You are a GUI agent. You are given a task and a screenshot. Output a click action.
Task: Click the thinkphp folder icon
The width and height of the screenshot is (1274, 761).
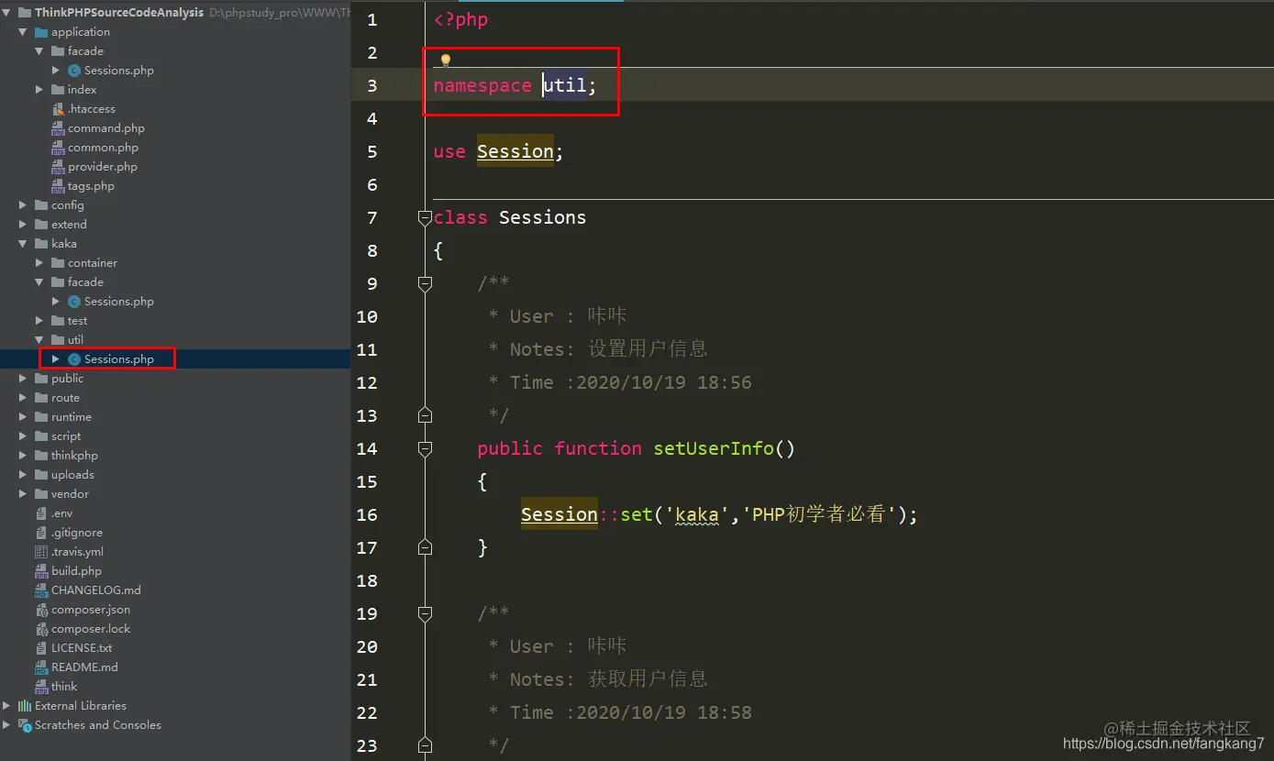tap(41, 456)
